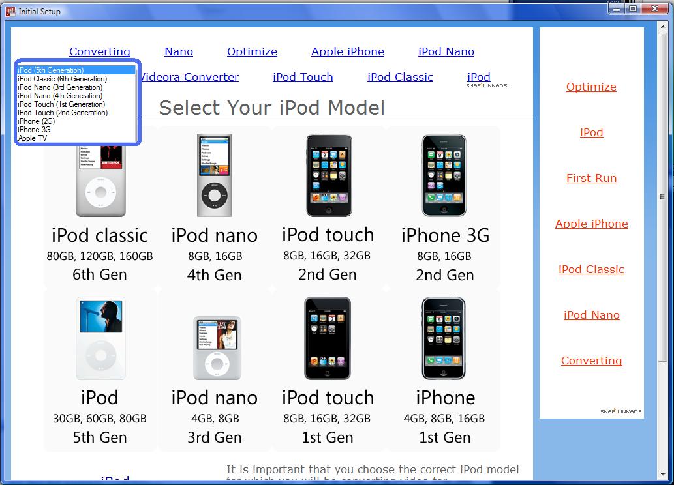
Task: Close the Initial Setup window
Action: point(654,8)
